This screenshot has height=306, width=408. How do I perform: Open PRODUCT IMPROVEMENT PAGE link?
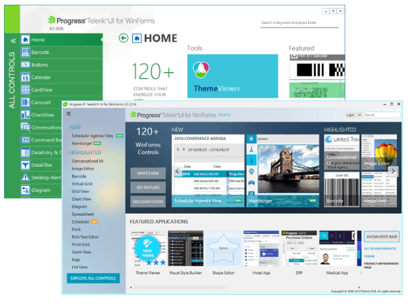click(x=381, y=266)
